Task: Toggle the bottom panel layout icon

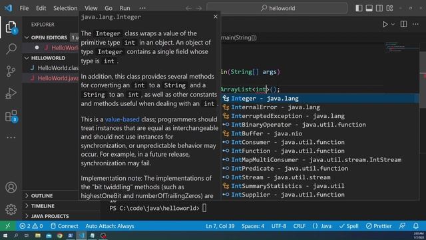Action: click(x=369, y=8)
